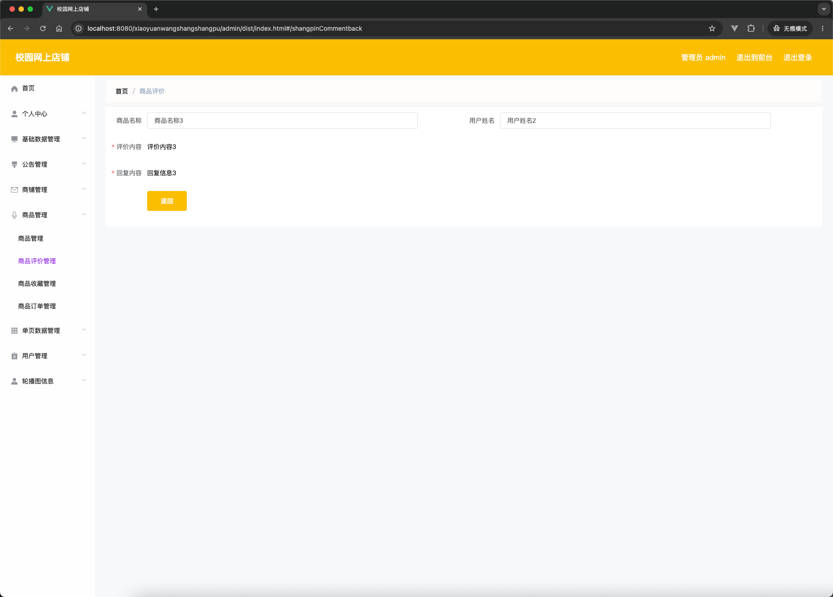Click the site info icon in address bar

point(79,28)
